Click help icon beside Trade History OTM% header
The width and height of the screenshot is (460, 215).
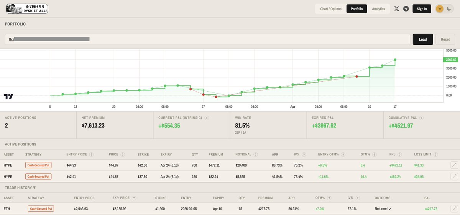pyautogui.click(x=329, y=198)
